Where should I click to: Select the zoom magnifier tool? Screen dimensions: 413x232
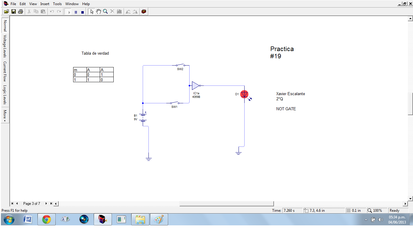(105, 11)
